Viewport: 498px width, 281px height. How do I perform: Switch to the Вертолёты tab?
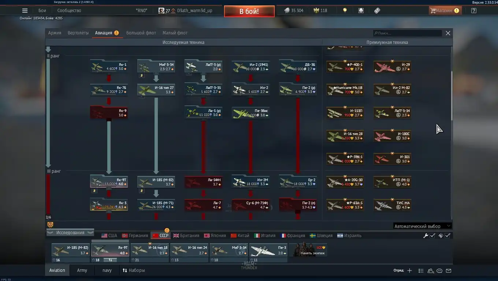point(78,33)
